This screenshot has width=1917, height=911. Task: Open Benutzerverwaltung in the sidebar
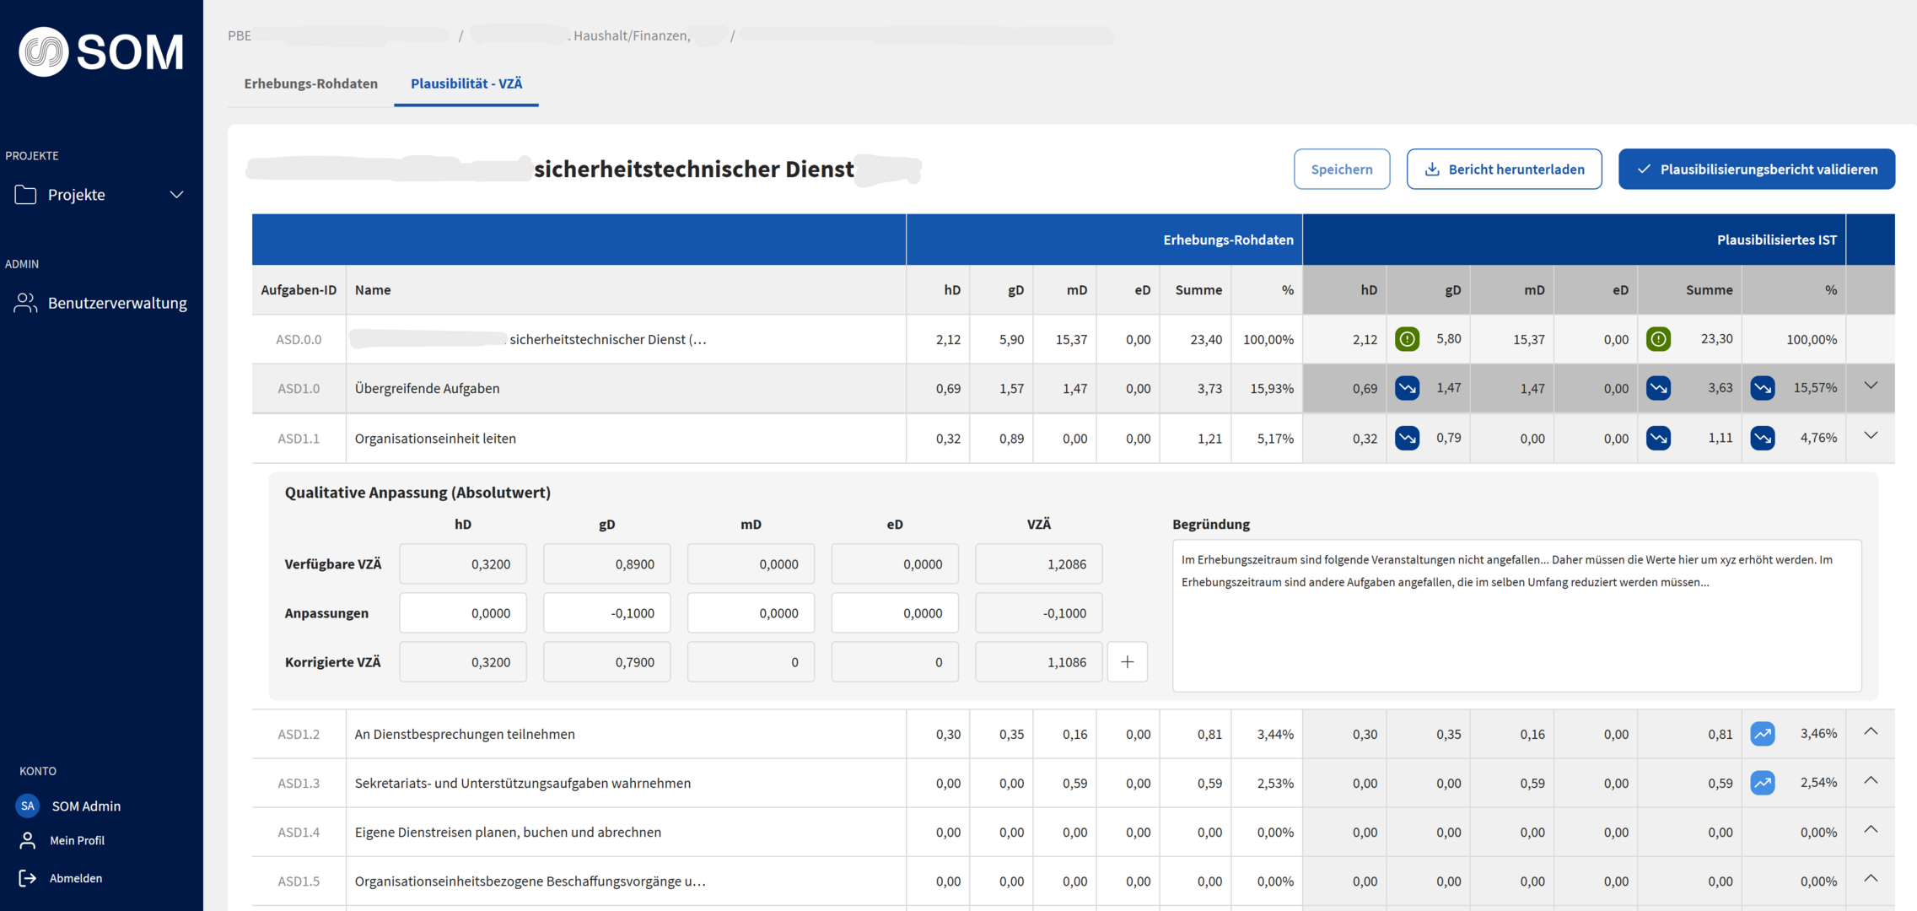(x=116, y=303)
